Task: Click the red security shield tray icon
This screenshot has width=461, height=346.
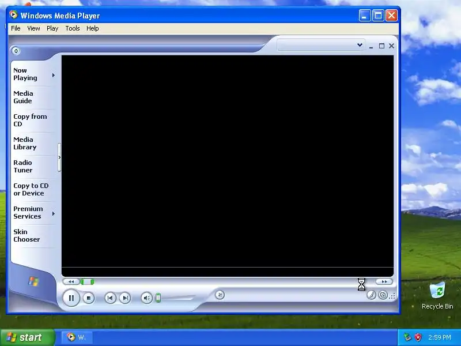Action: click(418, 337)
